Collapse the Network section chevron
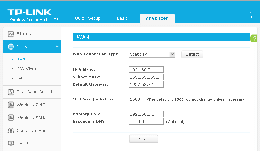Image resolution: width=260 pixels, height=151 pixels. pyautogui.click(x=57, y=47)
